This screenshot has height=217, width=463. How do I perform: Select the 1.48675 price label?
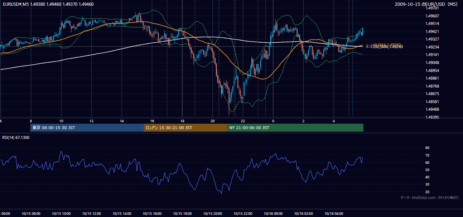(432, 94)
